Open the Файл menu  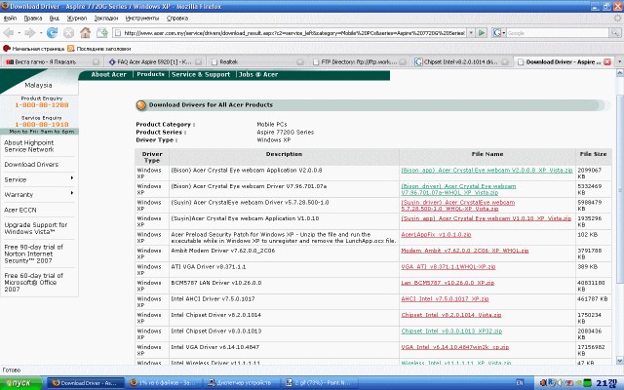10,19
